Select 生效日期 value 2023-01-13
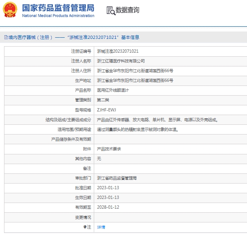 coord(108,197)
